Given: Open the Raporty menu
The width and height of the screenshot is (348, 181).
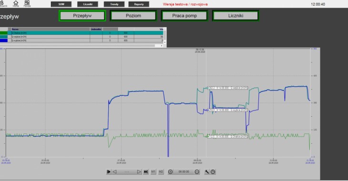Looking at the screenshot, I should pos(139,4).
